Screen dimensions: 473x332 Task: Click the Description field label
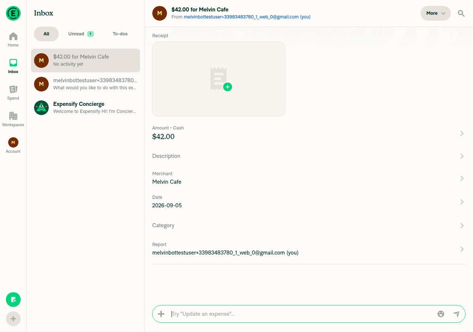click(166, 156)
